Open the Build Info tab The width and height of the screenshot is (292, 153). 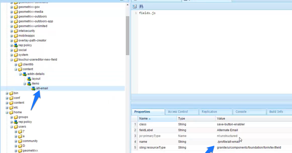coord(276,111)
